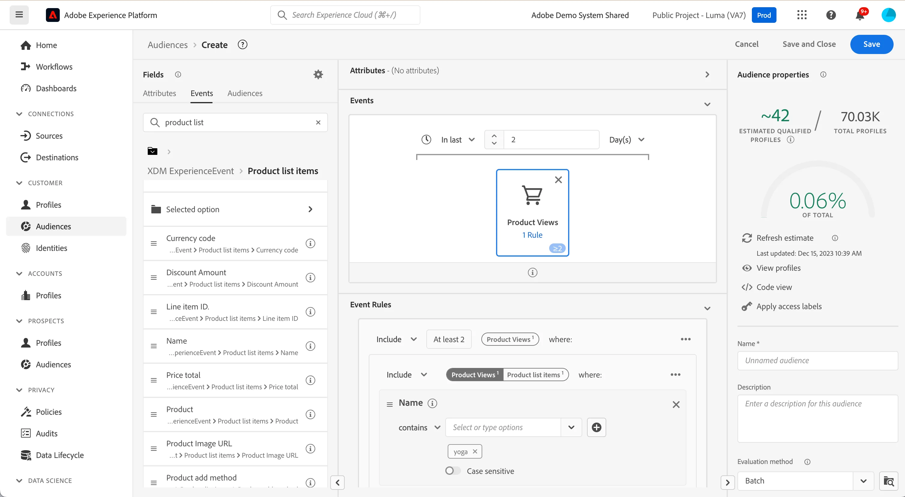This screenshot has height=497, width=905.
Task: Open the user profile avatar
Action: [888, 15]
